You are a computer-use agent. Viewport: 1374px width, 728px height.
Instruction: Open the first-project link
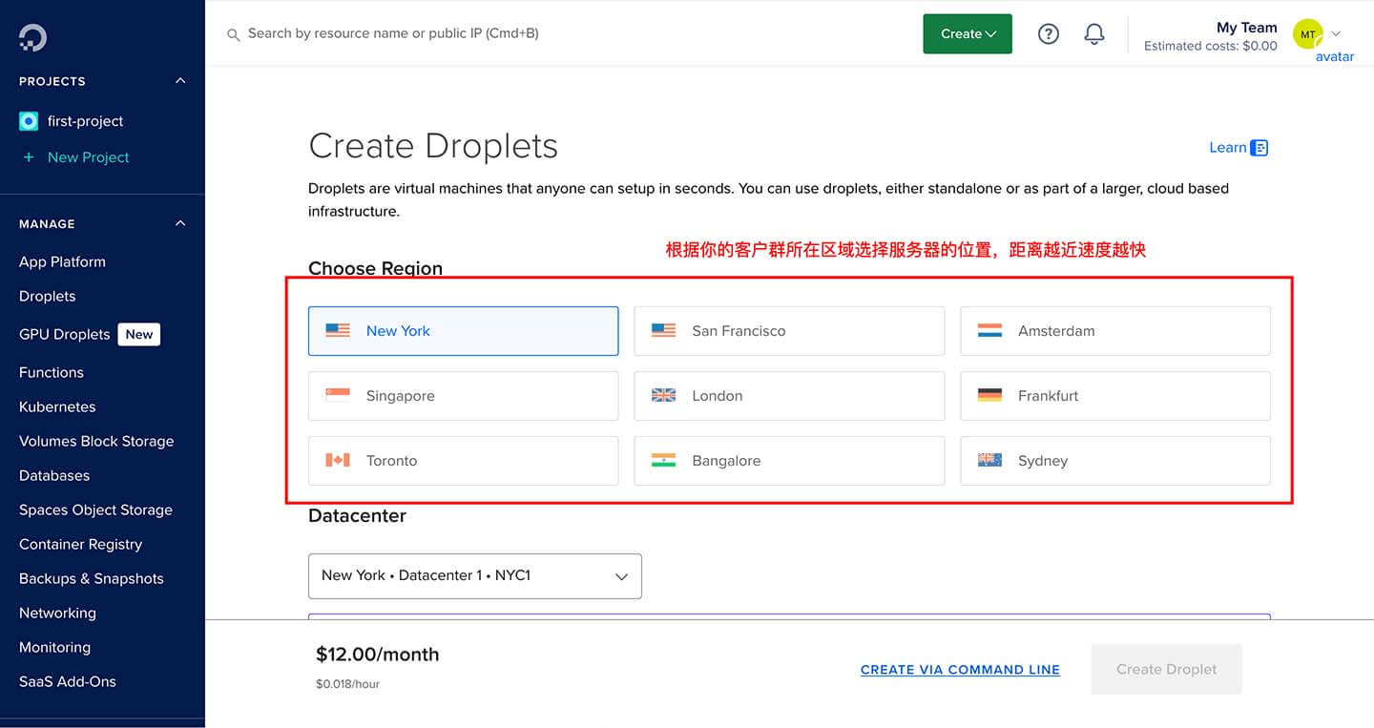(x=86, y=121)
